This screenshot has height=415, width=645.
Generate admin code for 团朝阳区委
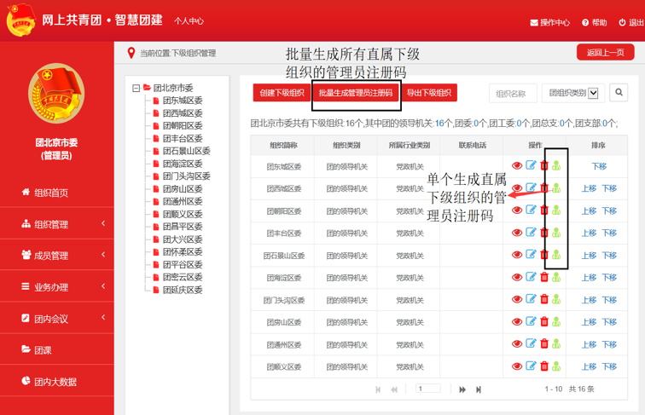point(556,210)
